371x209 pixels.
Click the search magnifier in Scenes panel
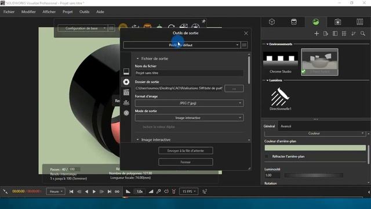[363, 34]
